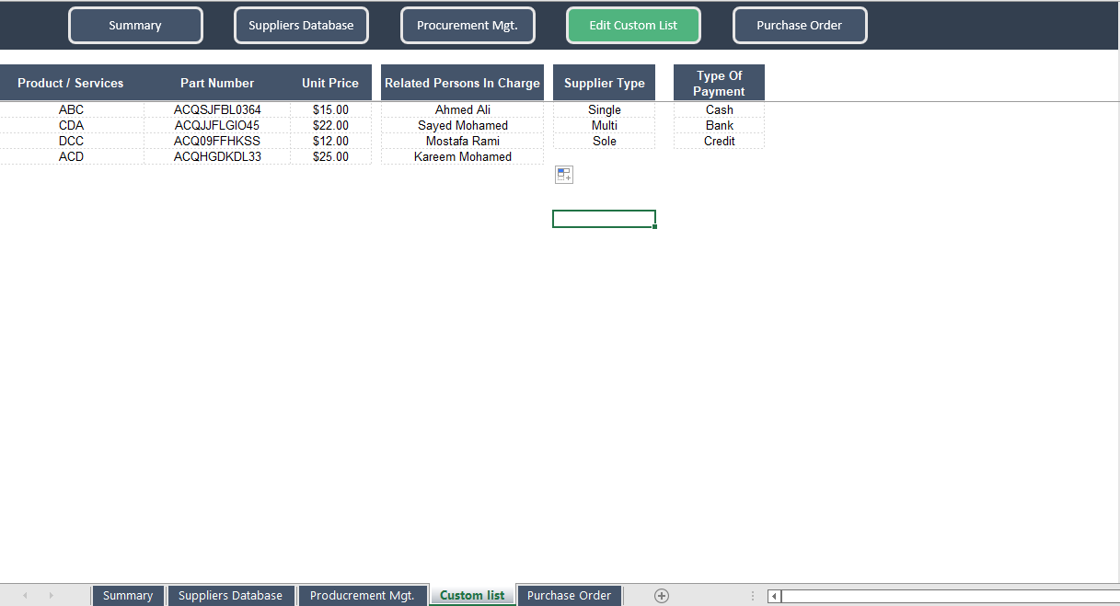This screenshot has width=1120, height=606.
Task: Open the Purchase Order sheet tab
Action: 569,595
